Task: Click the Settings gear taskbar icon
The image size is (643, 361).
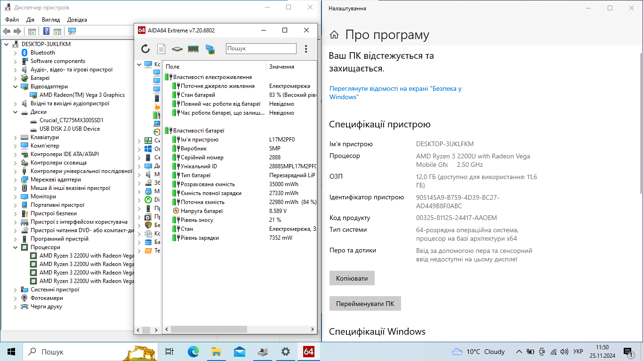Action: click(x=285, y=352)
